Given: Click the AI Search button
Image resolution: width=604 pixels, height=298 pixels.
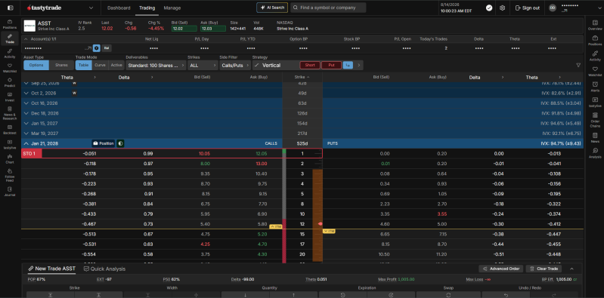Looking at the screenshot, I should pos(272,8).
